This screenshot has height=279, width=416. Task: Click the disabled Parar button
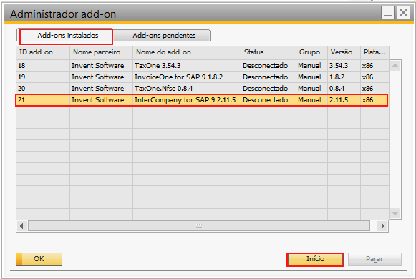click(x=374, y=259)
